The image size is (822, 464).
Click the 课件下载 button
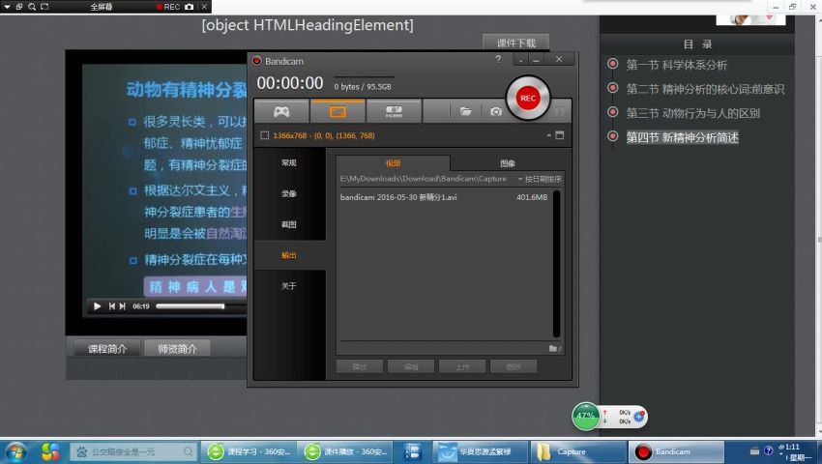click(515, 43)
